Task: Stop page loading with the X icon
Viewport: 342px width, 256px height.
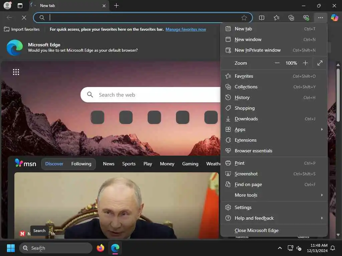Action: 24,18
